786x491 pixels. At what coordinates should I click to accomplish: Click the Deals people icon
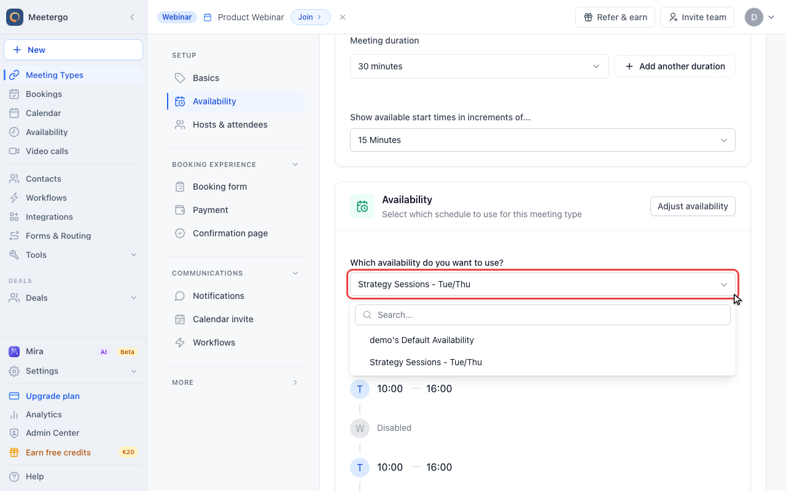14,298
